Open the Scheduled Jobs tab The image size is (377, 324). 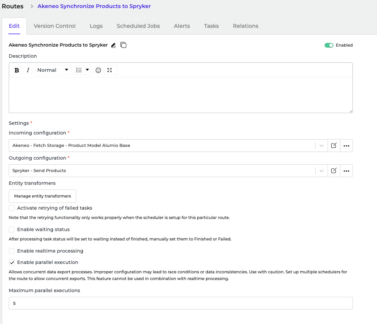click(x=138, y=26)
